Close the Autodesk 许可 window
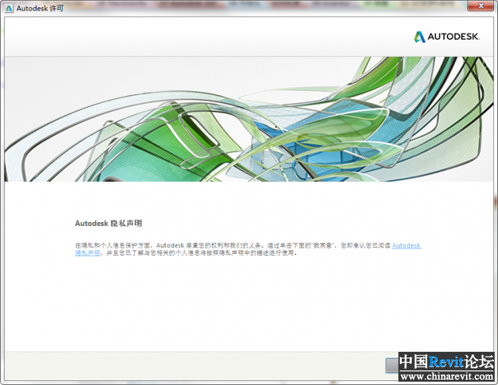The width and height of the screenshot is (498, 385). tap(481, 6)
